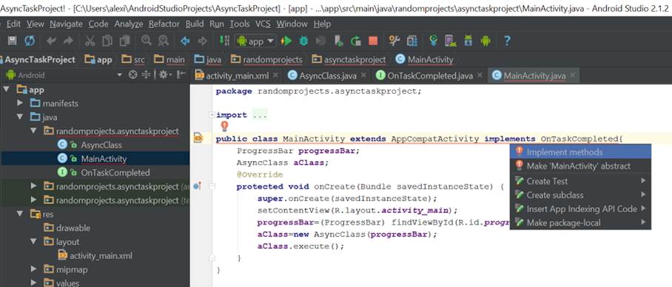
Task: Click the scroll from source target icon
Action: click(133, 75)
